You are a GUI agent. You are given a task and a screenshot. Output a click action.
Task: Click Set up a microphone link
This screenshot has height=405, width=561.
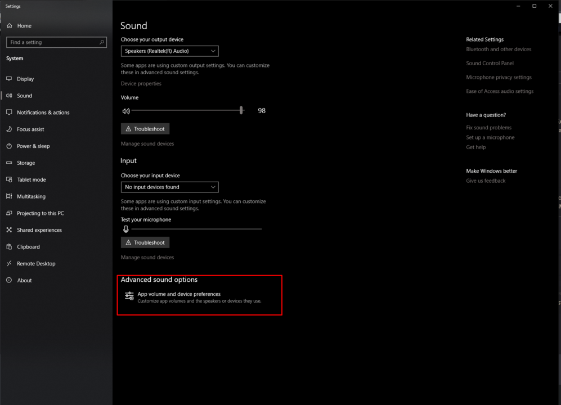point(490,137)
